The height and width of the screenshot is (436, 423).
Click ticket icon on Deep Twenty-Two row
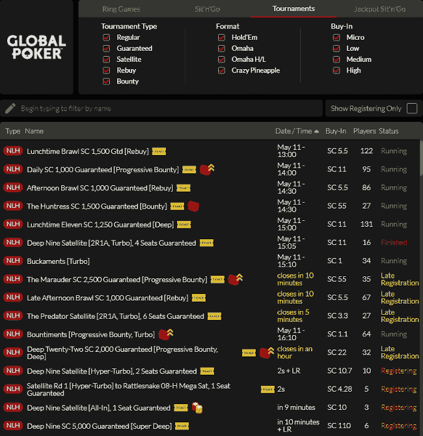click(x=249, y=353)
